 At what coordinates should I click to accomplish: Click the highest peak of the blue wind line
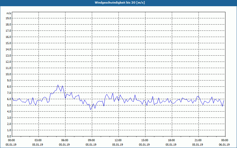pos(58,85)
